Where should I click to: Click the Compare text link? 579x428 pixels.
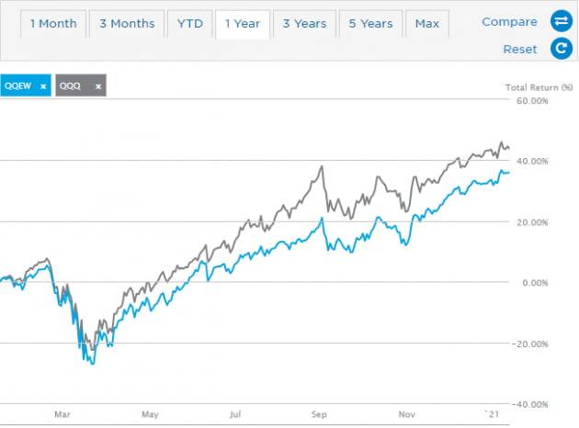(x=509, y=22)
